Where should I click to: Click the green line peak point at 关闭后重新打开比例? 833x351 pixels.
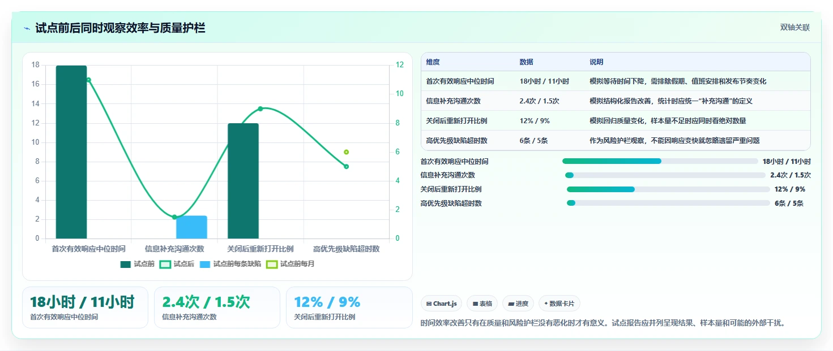(260, 109)
